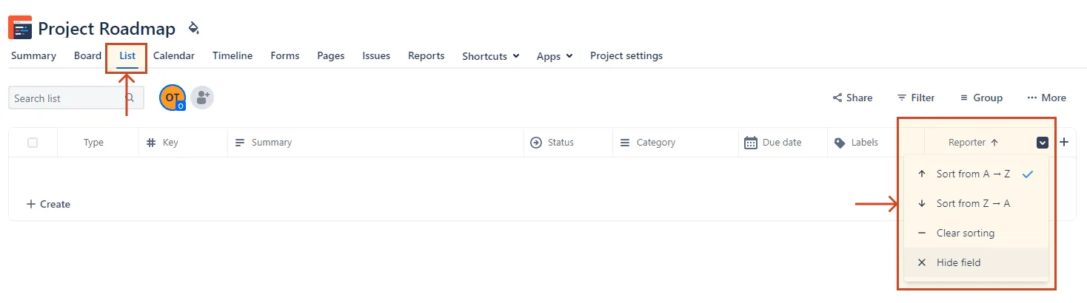The image size is (1087, 303).
Task: Click the Project Roadmap logo icon
Action: pos(20,27)
